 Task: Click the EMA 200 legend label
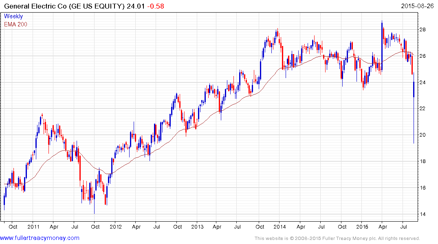pyautogui.click(x=15, y=24)
